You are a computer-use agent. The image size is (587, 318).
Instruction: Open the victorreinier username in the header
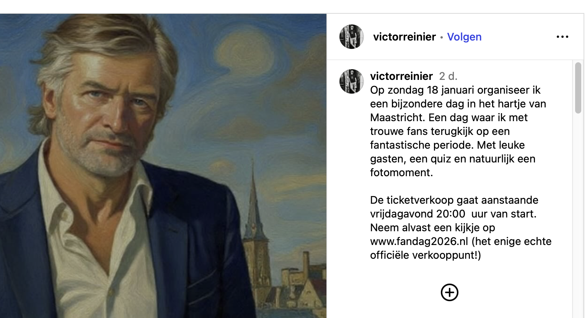(404, 37)
